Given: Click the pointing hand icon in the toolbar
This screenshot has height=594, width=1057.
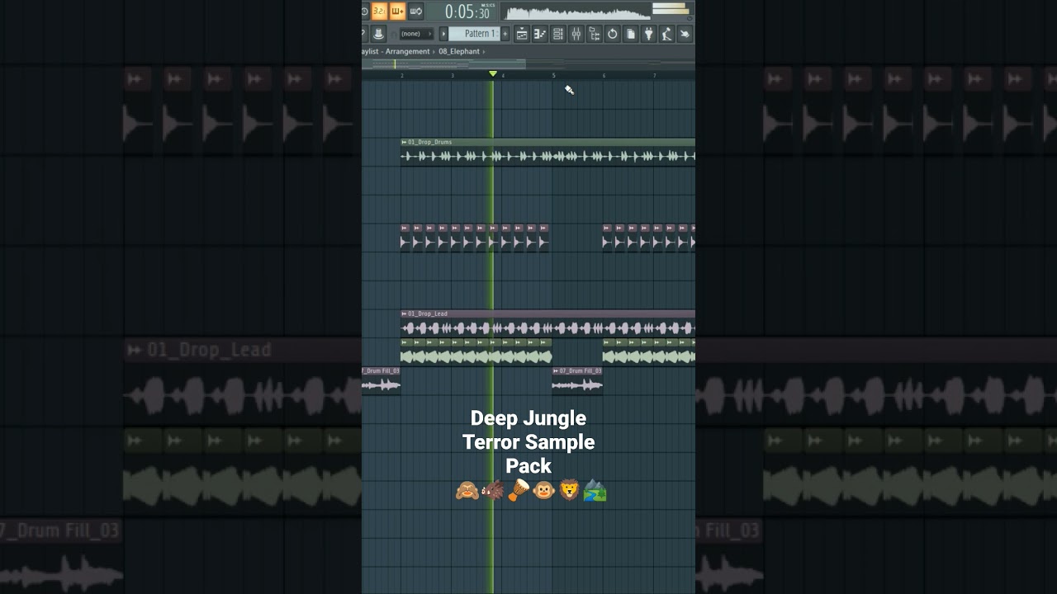Looking at the screenshot, I should coord(685,34).
